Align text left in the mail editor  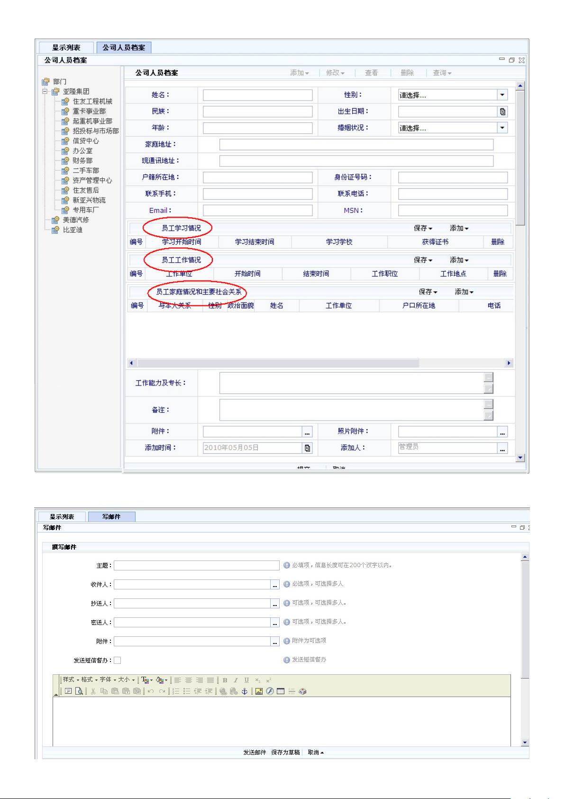coord(177,680)
